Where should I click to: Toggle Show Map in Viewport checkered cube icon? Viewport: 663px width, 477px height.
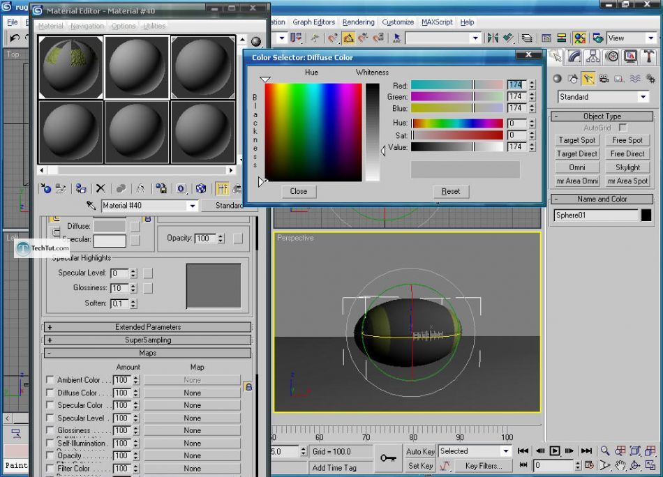click(201, 188)
